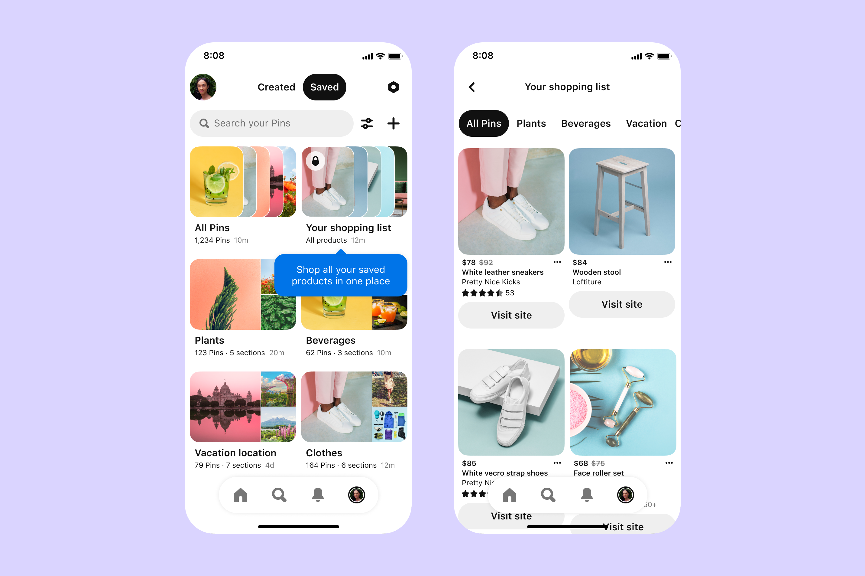Image resolution: width=865 pixels, height=576 pixels.
Task: Select the Beverages tab in shopping list
Action: (585, 123)
